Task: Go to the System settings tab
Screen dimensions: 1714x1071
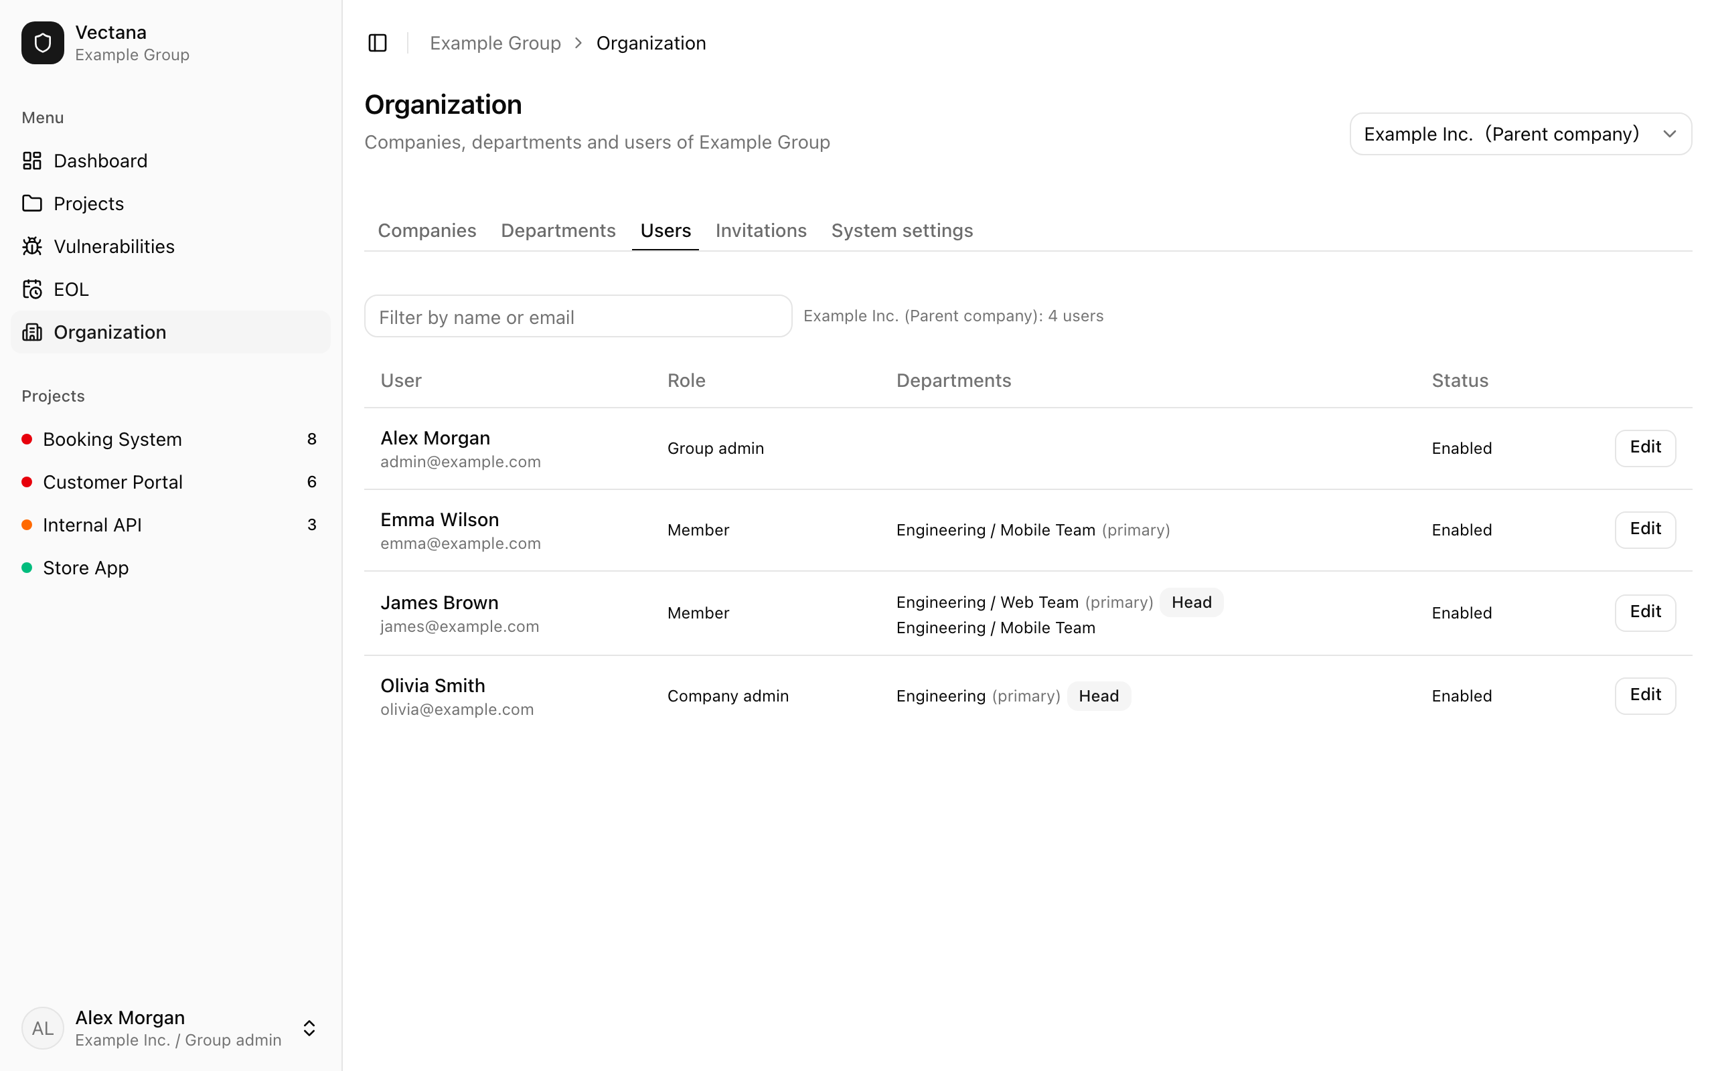Action: point(902,230)
